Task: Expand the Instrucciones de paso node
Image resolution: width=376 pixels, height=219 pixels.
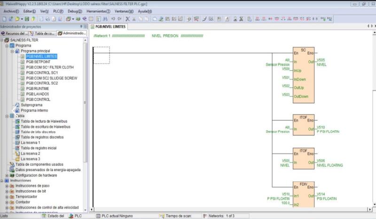Action: point(7,186)
